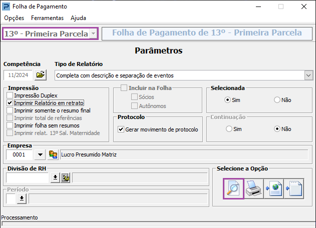Viewport: 316px width, 228px height.
Task: Open the Opções menu
Action: (x=14, y=18)
